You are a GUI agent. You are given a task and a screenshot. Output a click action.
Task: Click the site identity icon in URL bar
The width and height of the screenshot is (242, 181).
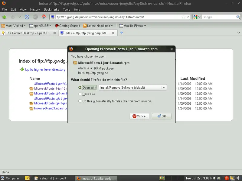click(53, 17)
